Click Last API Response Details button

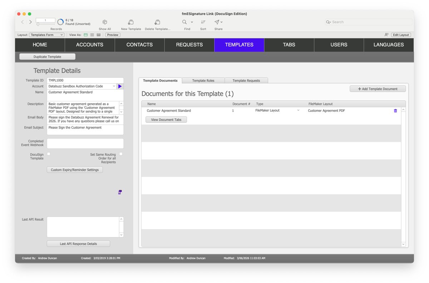78,244
